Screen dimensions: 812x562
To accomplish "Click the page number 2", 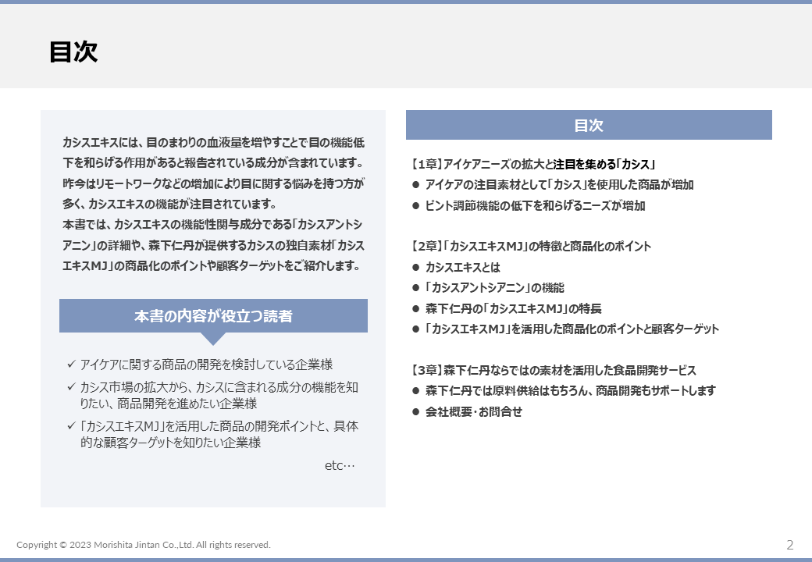I will pyautogui.click(x=789, y=544).
